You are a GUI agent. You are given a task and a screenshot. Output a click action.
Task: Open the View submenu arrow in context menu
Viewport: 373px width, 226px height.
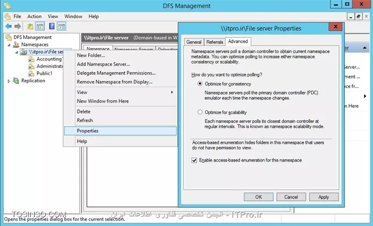coord(172,92)
